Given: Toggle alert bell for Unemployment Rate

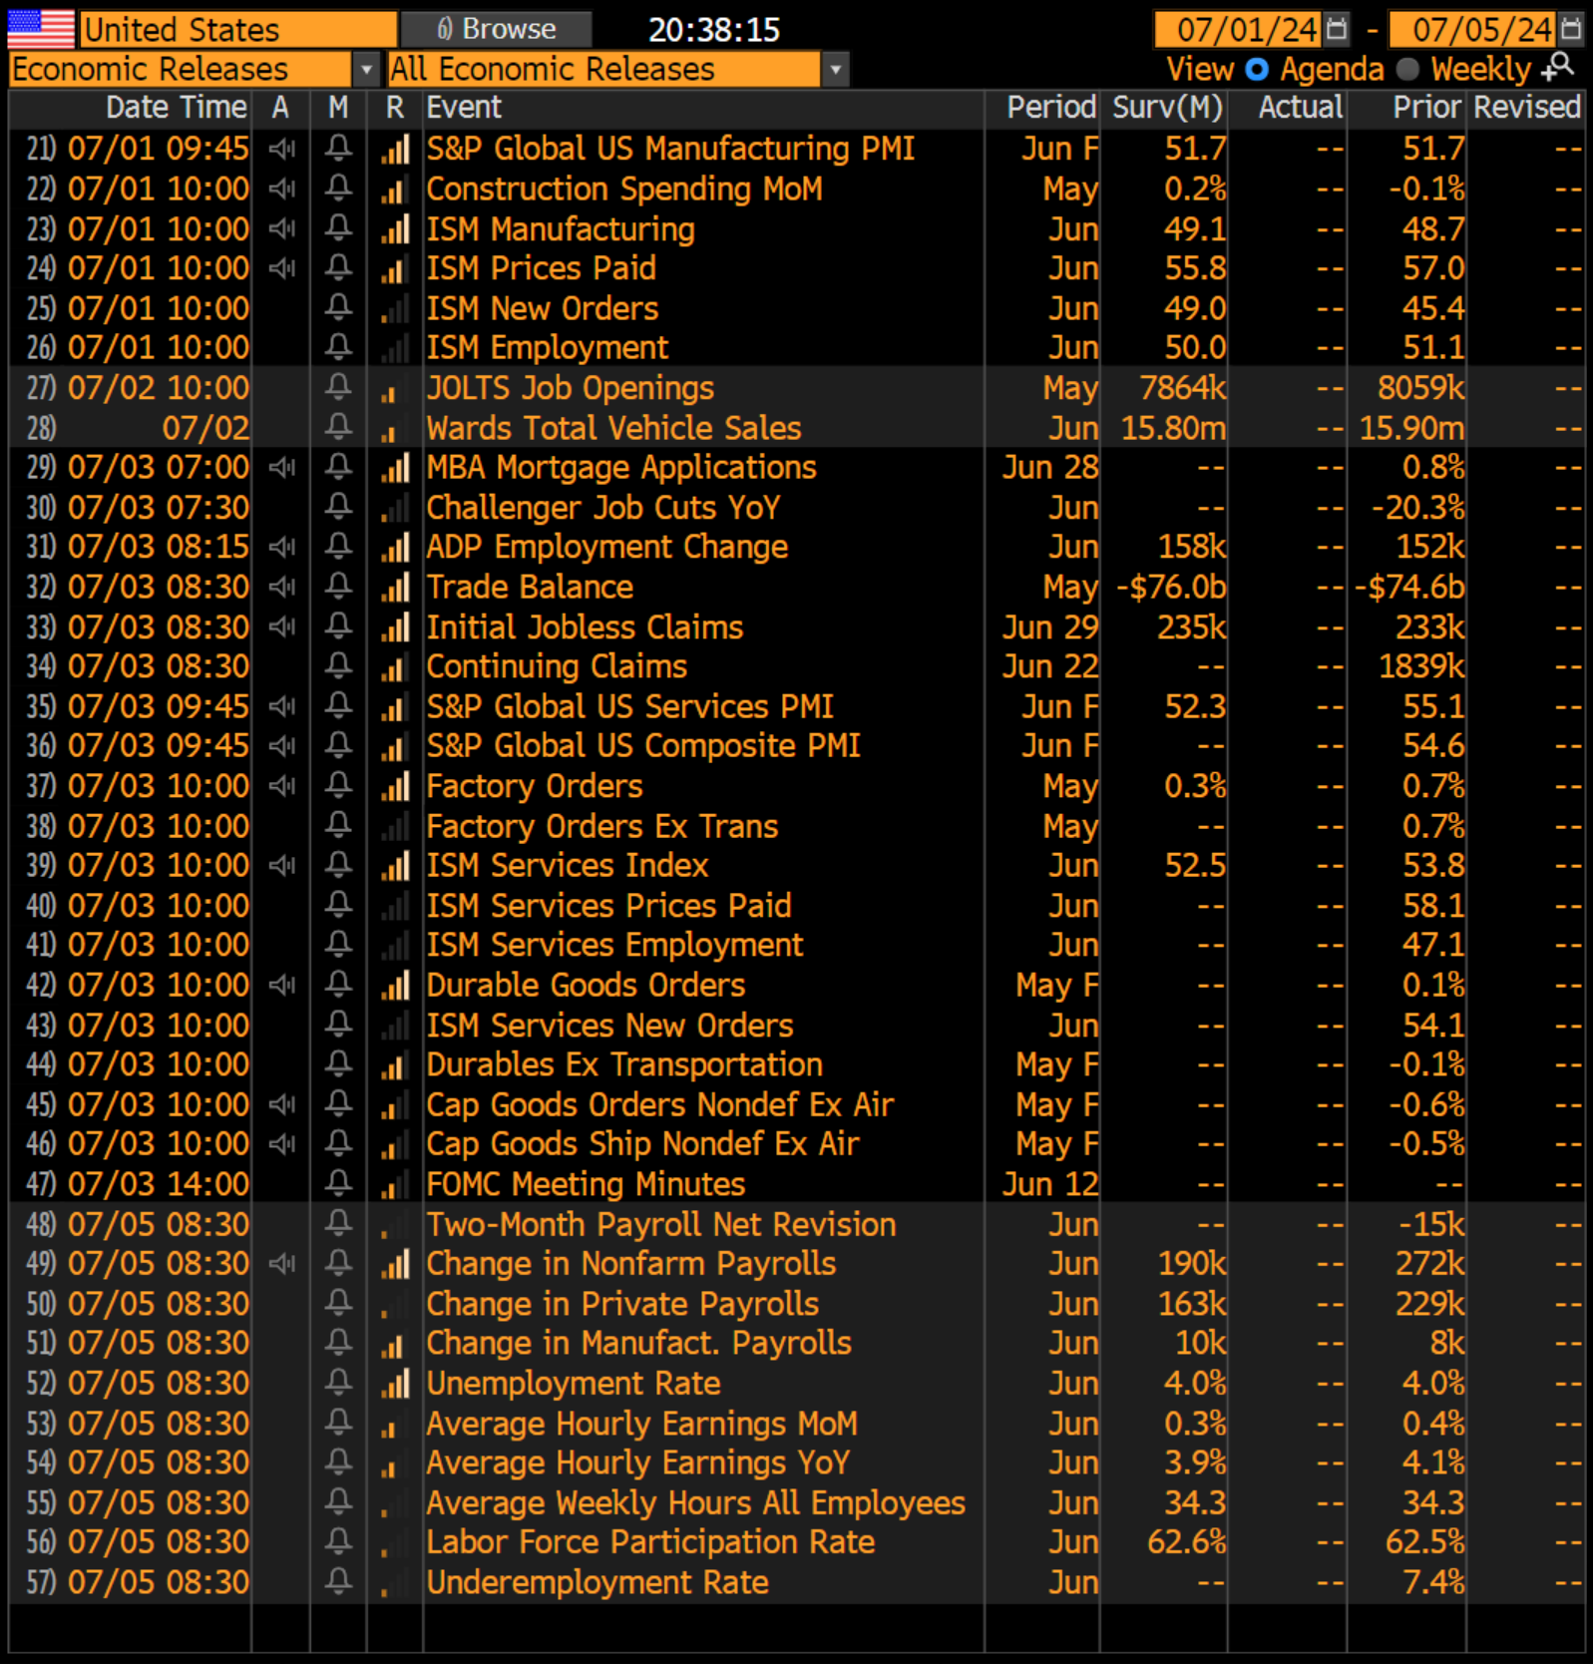Looking at the screenshot, I should point(338,1383).
